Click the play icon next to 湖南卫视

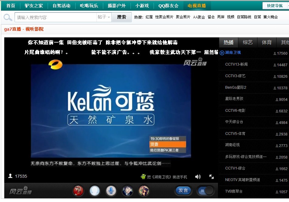tap(222, 53)
